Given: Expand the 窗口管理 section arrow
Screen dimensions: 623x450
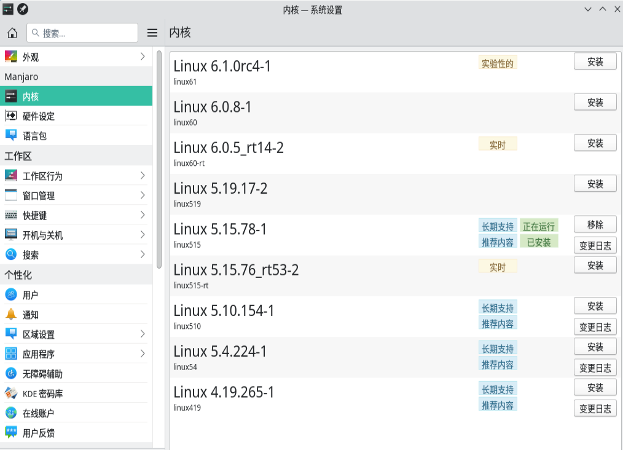Looking at the screenshot, I should coord(143,195).
